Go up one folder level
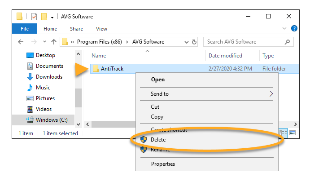310x186 pixels. 54,42
